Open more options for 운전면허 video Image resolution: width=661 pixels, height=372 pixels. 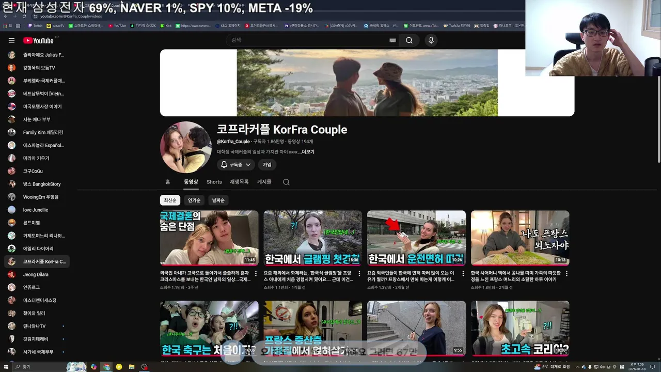pos(463,274)
